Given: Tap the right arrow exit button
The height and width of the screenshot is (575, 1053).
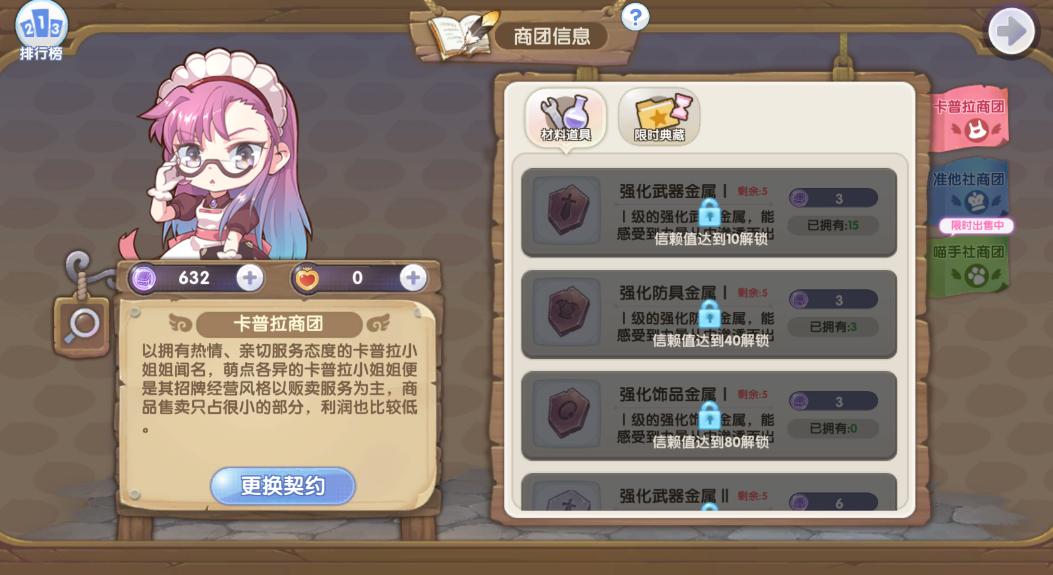Looking at the screenshot, I should (1011, 31).
